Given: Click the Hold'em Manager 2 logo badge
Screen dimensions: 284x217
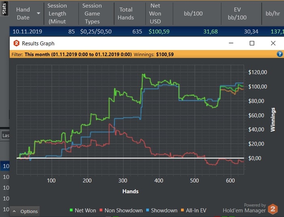Looking at the screenshot, I should pos(273,209).
